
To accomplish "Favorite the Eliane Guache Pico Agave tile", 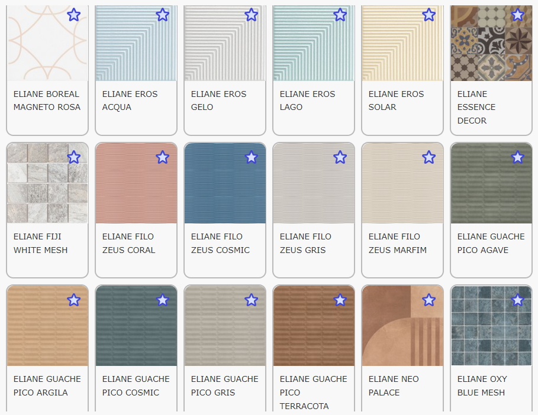I will tap(517, 157).
